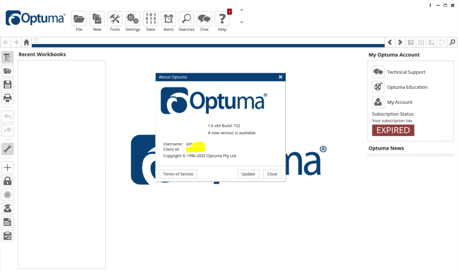Click Copyright 1996-2025 Optuma Pty Ltd text
The image size is (458, 271).
[199, 156]
